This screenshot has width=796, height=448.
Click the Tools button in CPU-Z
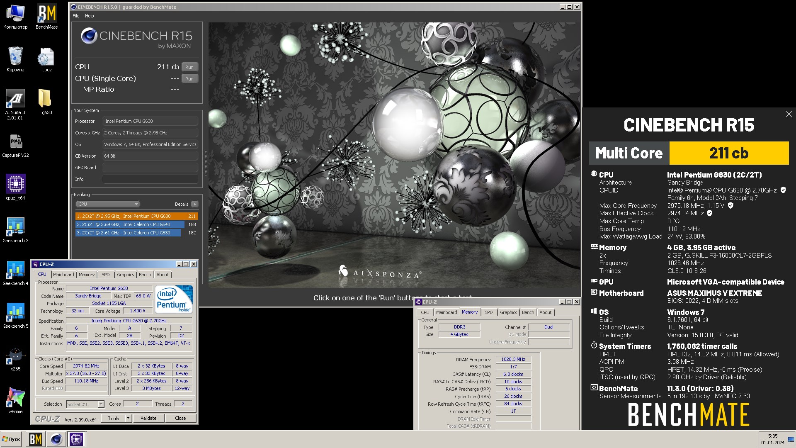click(x=113, y=418)
